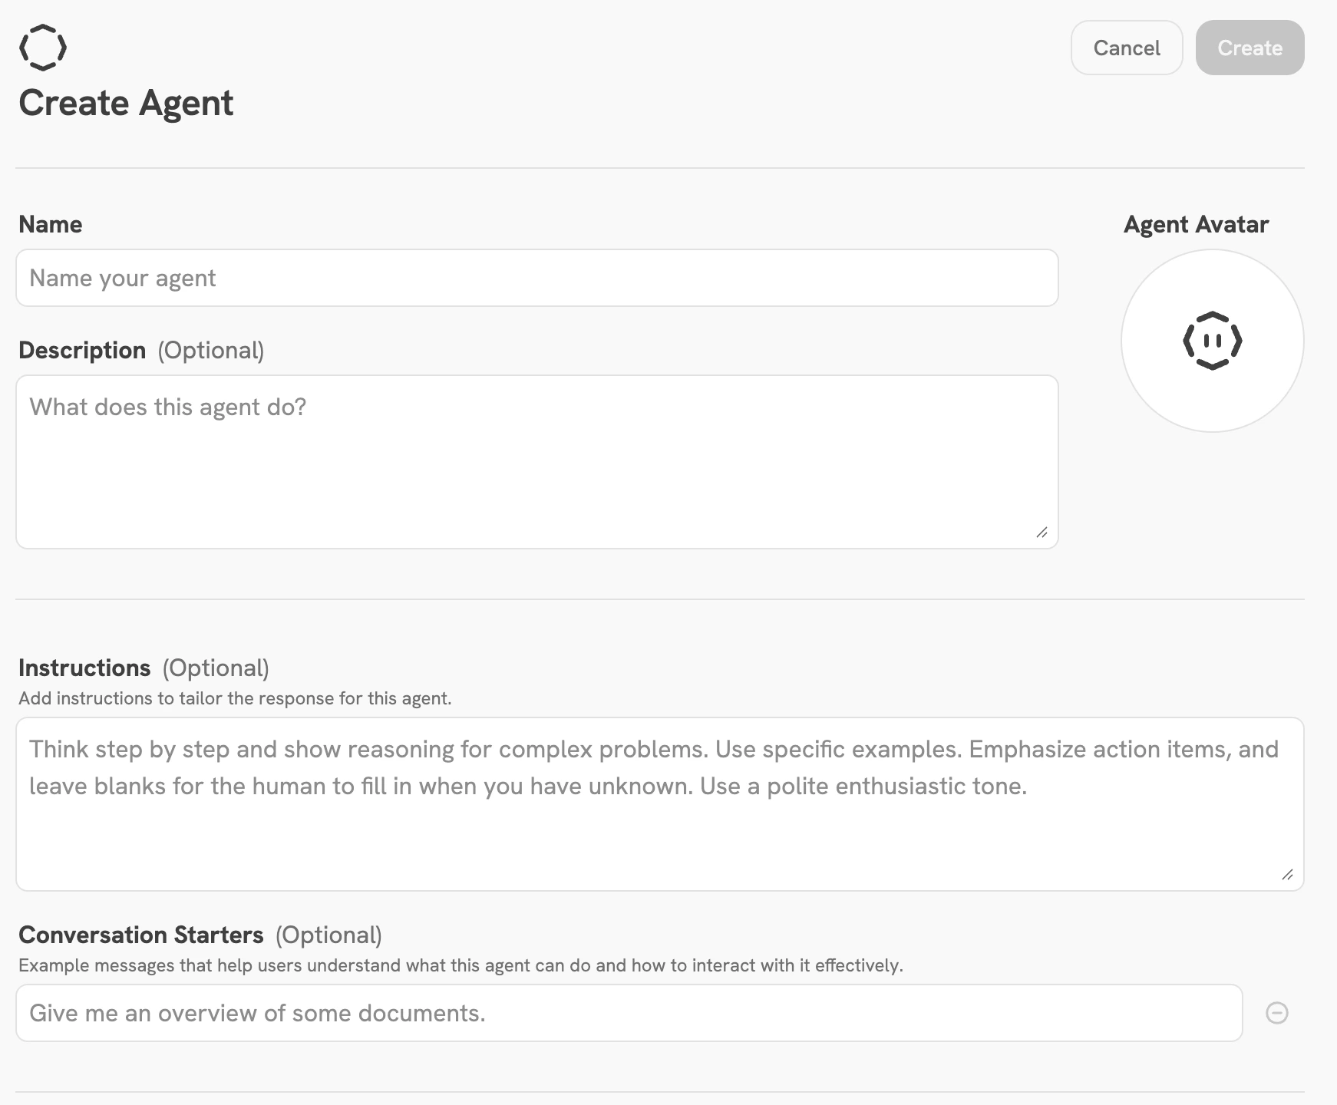
Task: Select Cancel to discard the agent
Action: (x=1126, y=48)
